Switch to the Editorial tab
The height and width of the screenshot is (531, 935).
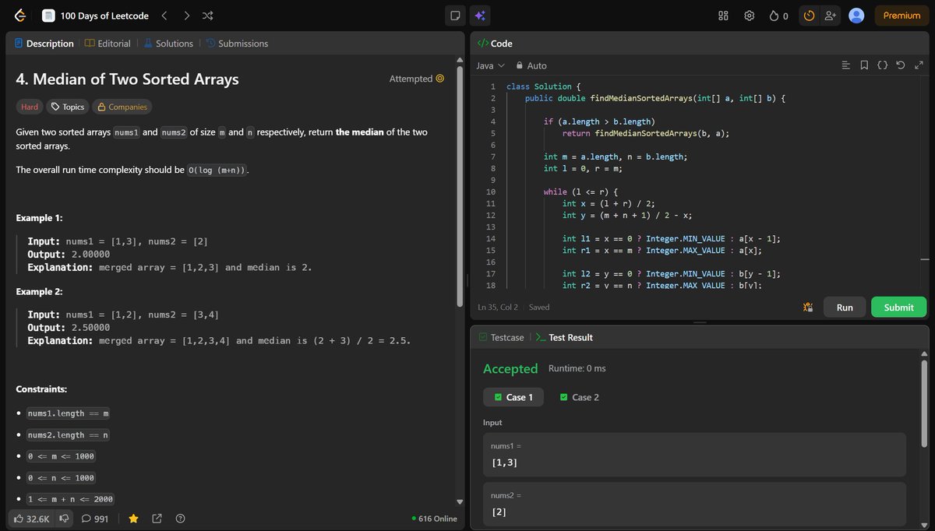(108, 44)
